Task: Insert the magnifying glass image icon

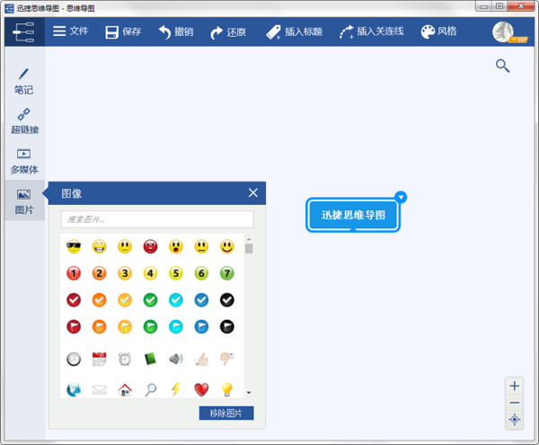Action: pos(150,390)
